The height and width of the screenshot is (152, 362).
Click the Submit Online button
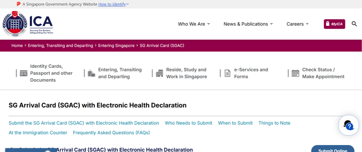coord(333,149)
